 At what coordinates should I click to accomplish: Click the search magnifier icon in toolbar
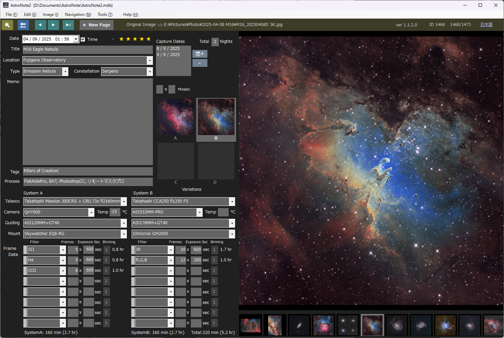(7, 25)
